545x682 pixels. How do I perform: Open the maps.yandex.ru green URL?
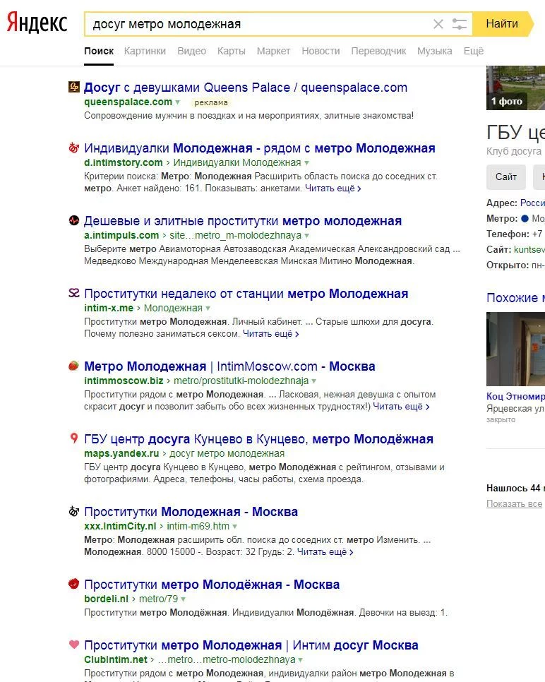121,453
